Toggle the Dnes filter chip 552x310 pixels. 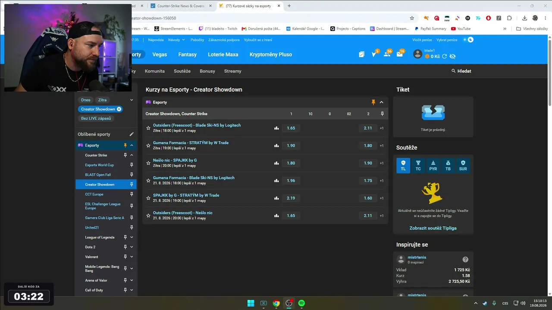point(86,100)
